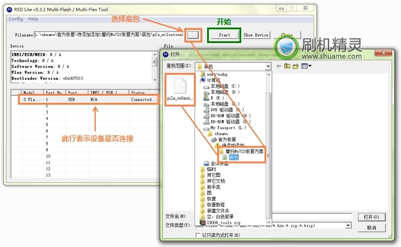Toggle 以只读方式打开 checkbox
This screenshot has width=401, height=247.
pyautogui.click(x=198, y=235)
